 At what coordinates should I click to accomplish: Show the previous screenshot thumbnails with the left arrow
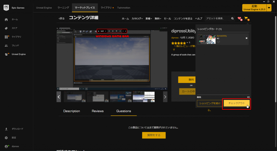click(59, 97)
